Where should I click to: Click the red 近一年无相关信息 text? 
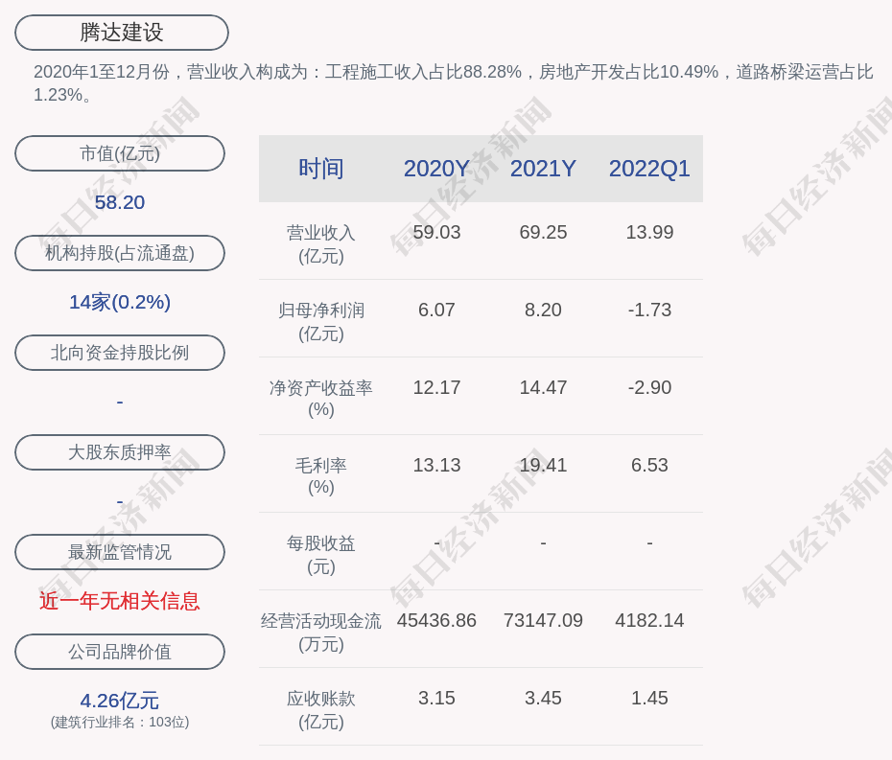(120, 601)
